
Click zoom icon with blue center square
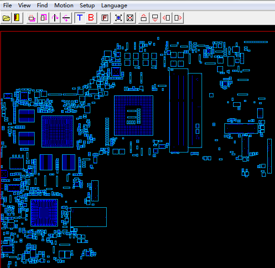(119, 18)
